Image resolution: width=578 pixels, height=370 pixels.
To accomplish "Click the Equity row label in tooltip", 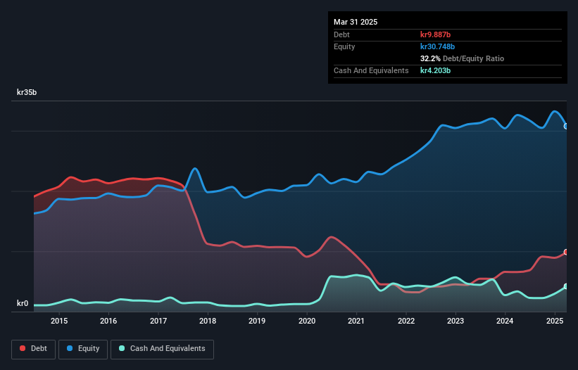I will click(344, 46).
